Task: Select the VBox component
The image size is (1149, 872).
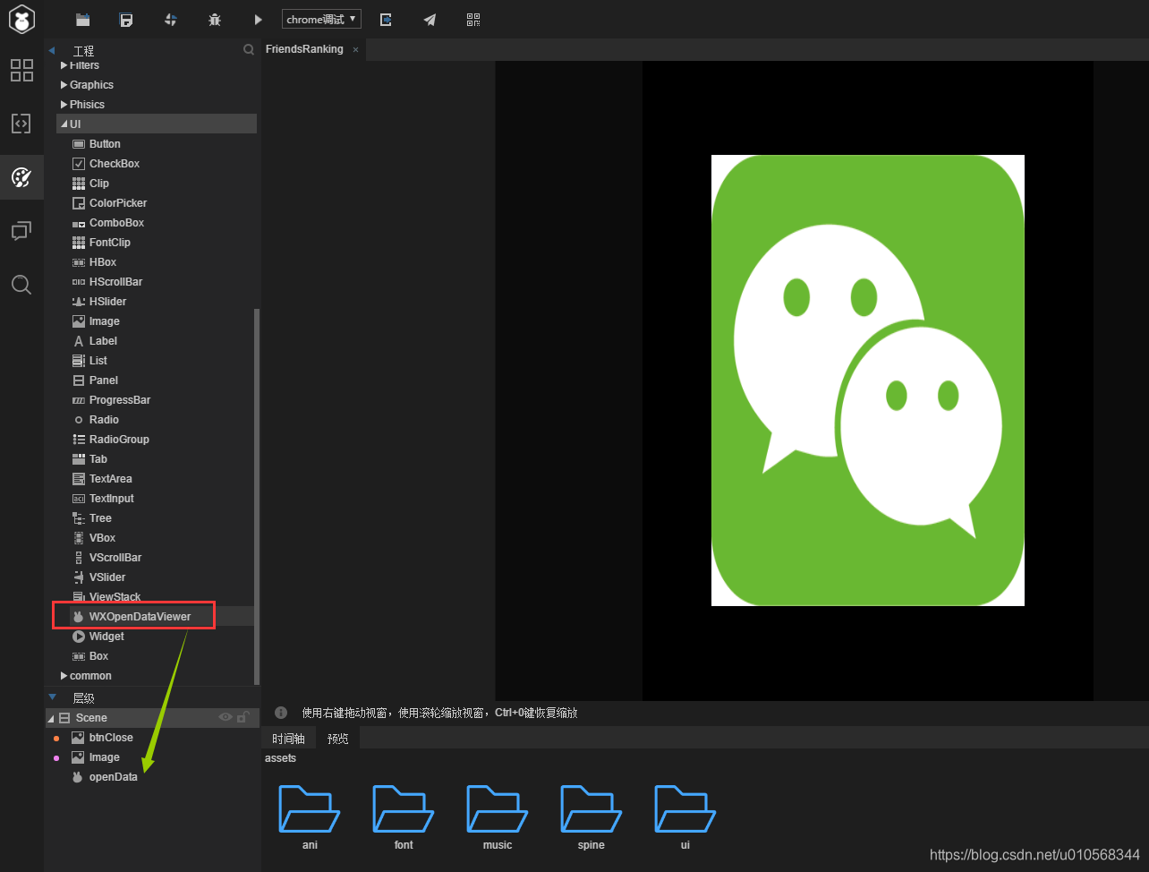Action: click(102, 538)
